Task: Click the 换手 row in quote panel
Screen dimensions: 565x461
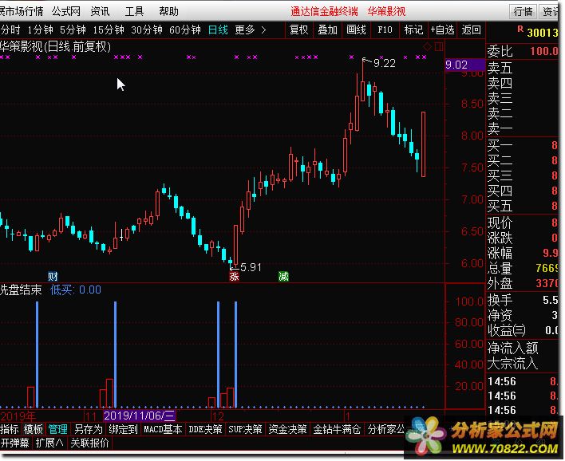Action: pyautogui.click(x=523, y=300)
